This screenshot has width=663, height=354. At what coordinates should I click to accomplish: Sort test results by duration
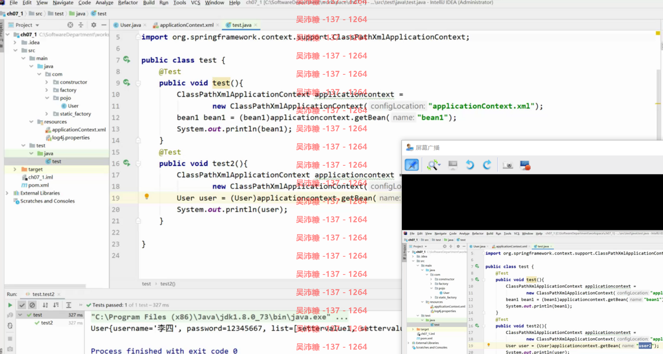[x=56, y=305]
